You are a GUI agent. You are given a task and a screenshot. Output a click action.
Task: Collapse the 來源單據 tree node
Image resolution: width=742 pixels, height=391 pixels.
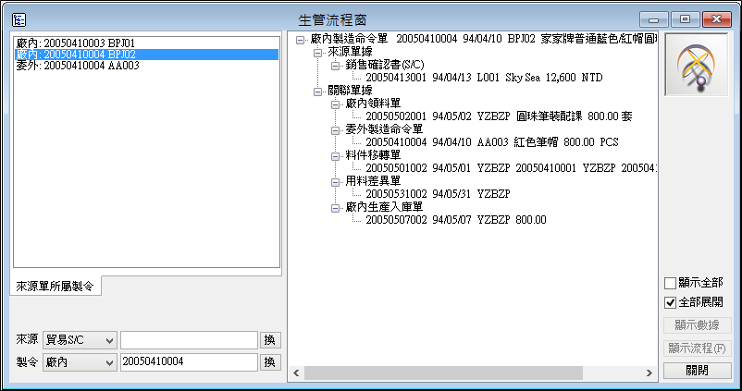pyautogui.click(x=317, y=53)
